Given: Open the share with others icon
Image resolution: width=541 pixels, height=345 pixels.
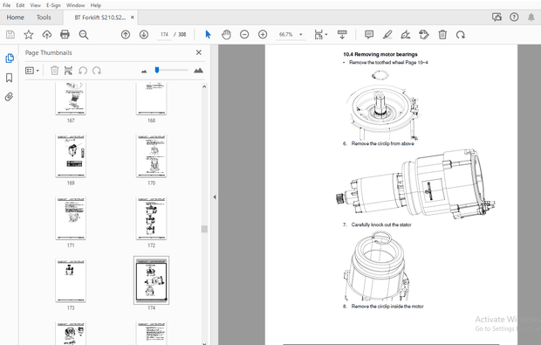Looking at the screenshot, I should [x=496, y=17].
